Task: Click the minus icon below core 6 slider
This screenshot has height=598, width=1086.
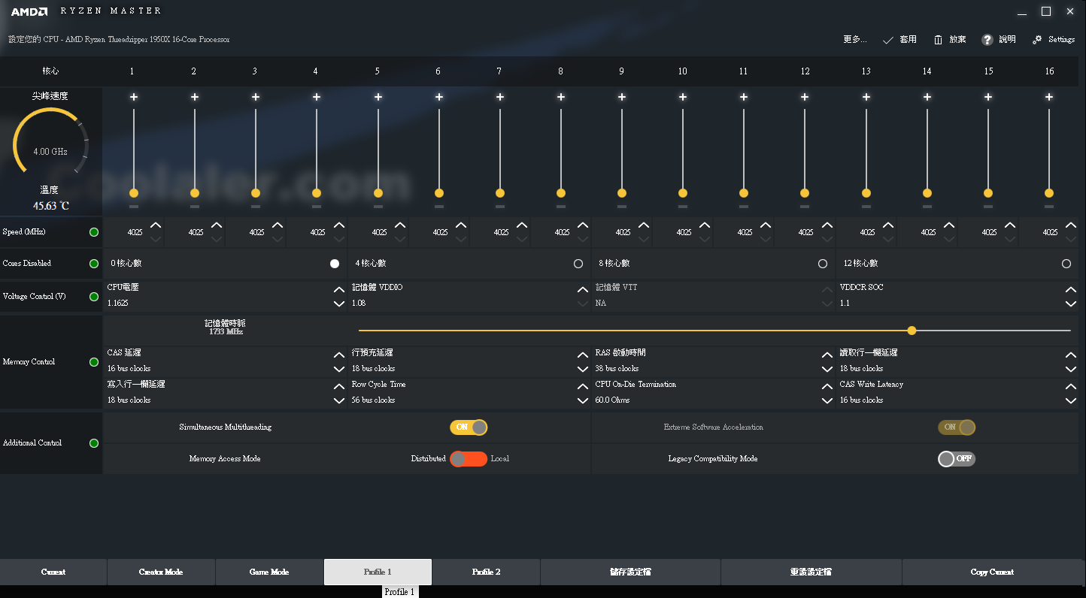Action: (439, 206)
